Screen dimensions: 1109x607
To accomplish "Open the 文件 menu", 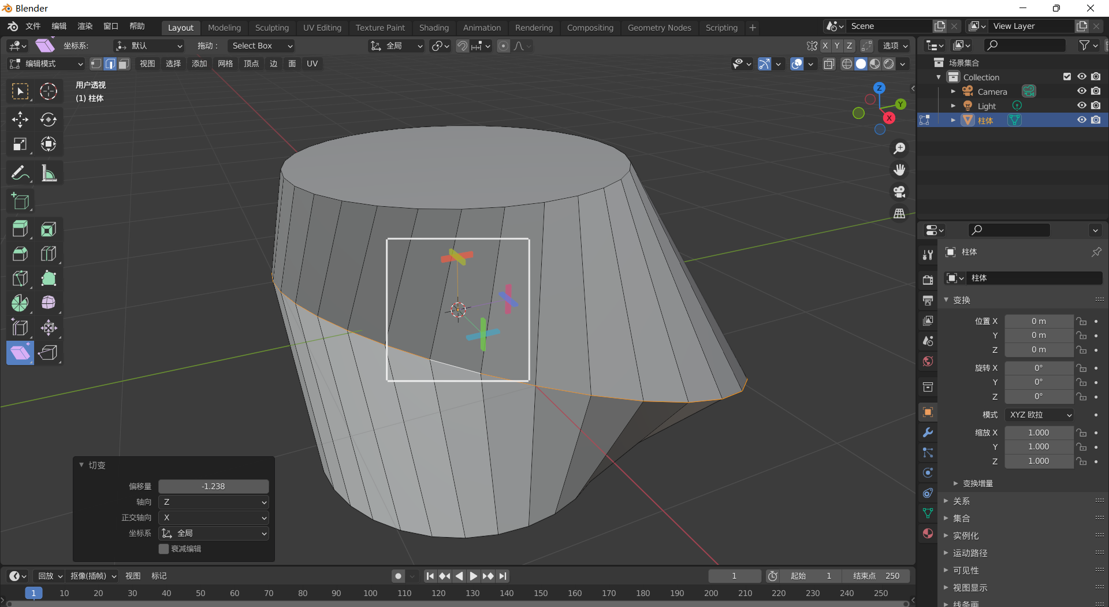I will [x=33, y=27].
